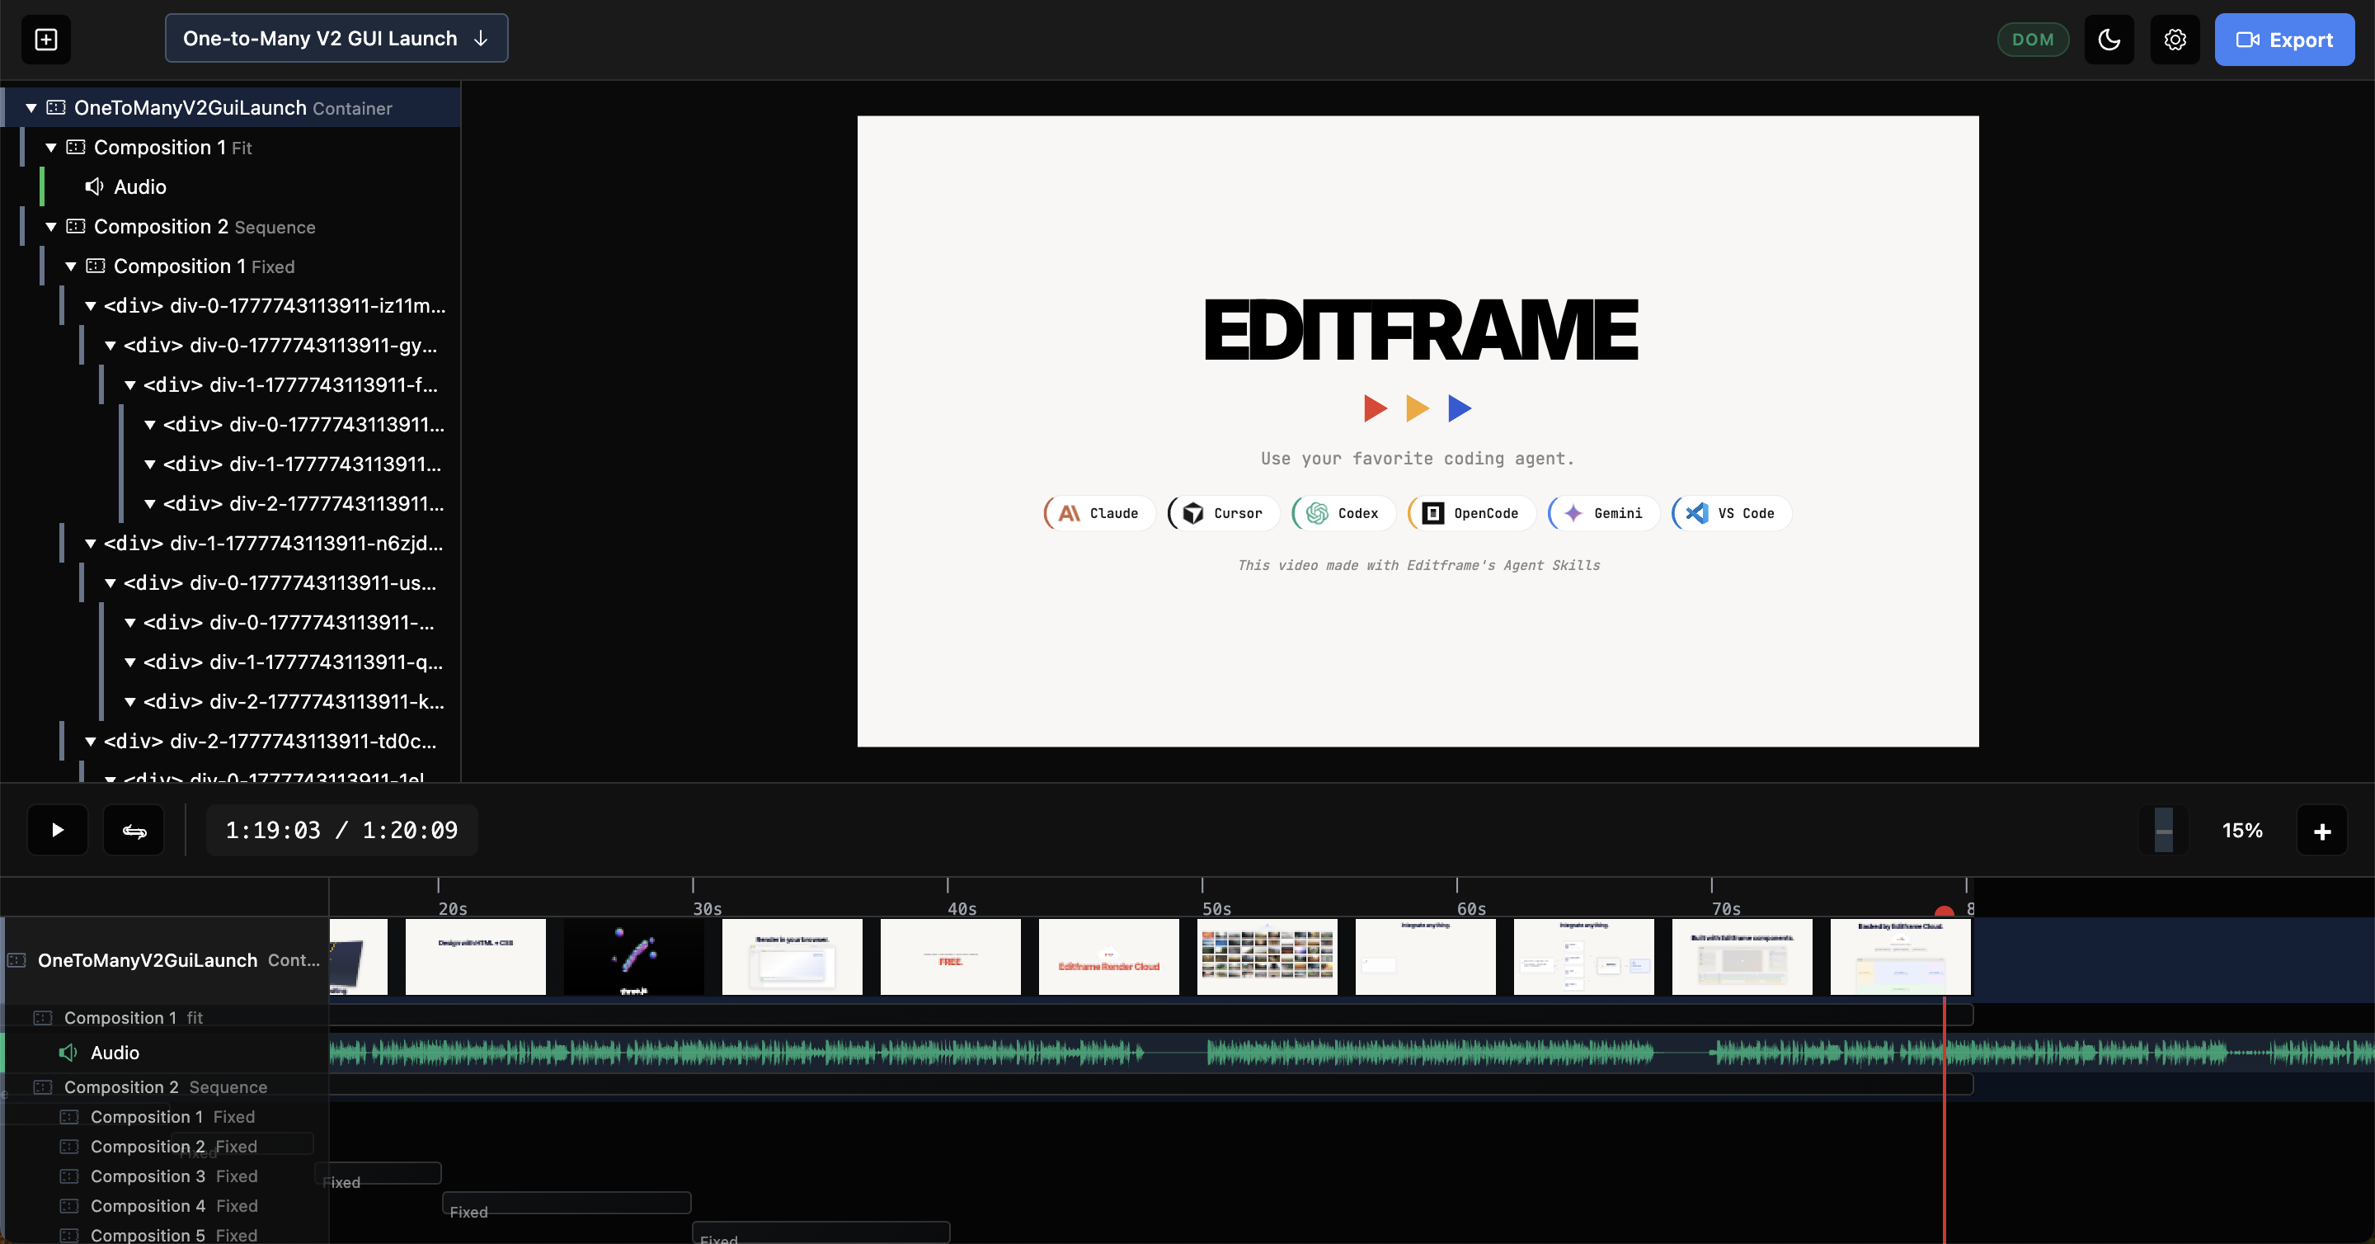Click the Play button
Viewport: 2375px width, 1244px height.
[57, 830]
